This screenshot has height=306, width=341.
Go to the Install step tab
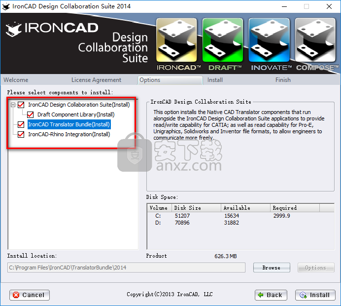tap(215, 80)
